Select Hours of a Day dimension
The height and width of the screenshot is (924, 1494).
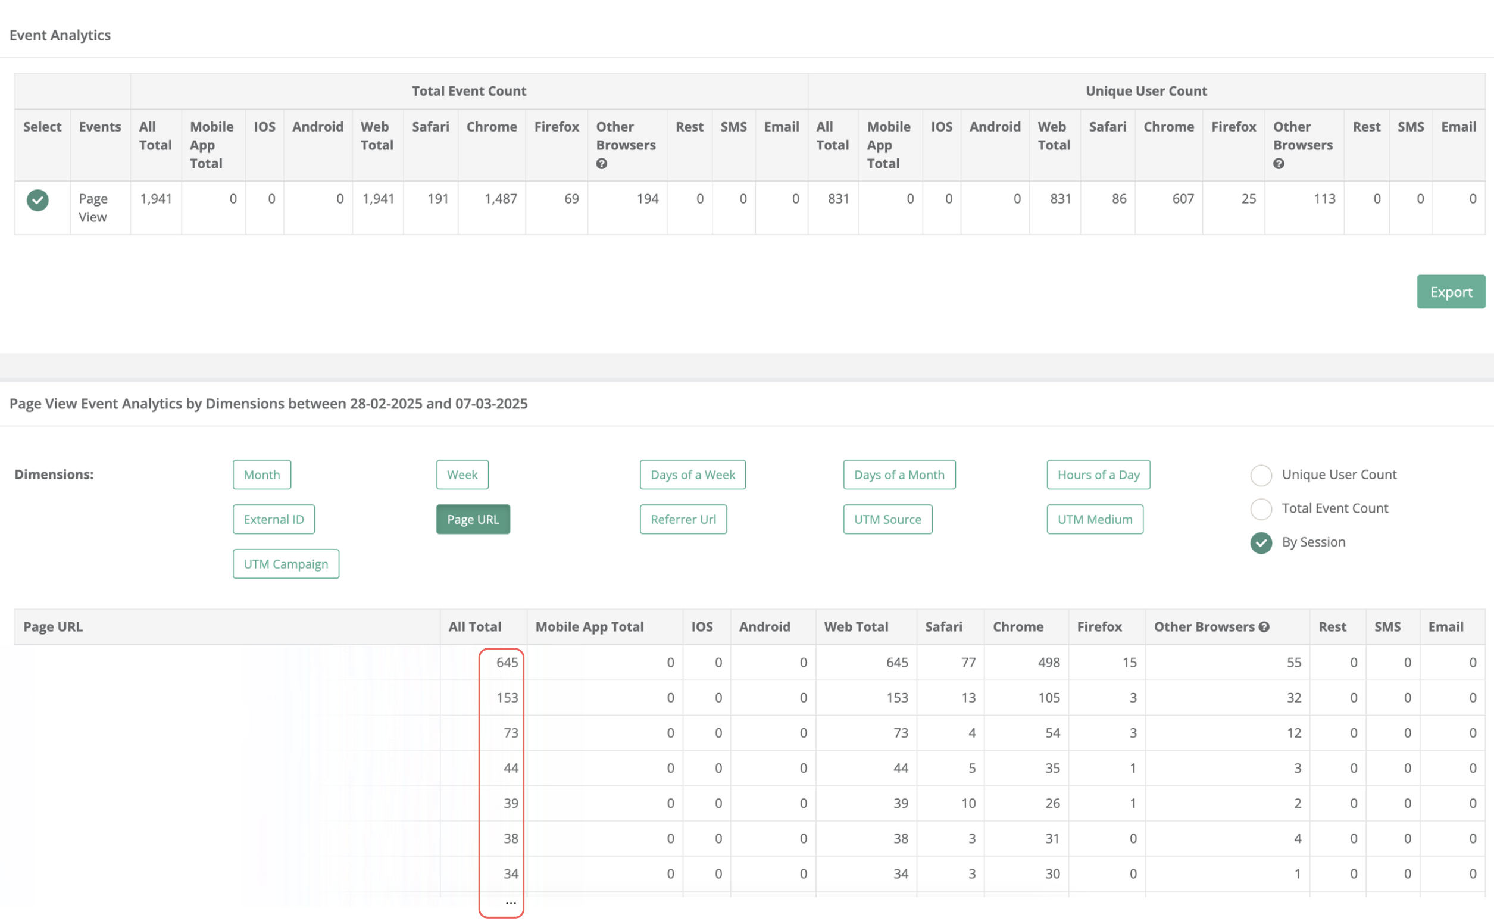point(1098,475)
